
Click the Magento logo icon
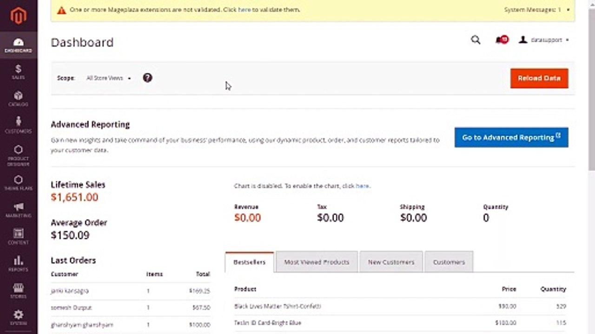[19, 15]
